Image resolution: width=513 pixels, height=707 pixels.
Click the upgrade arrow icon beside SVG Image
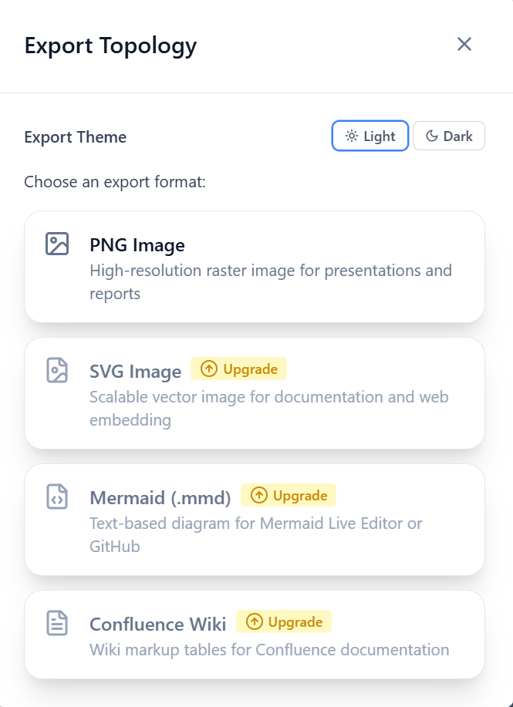tap(208, 369)
